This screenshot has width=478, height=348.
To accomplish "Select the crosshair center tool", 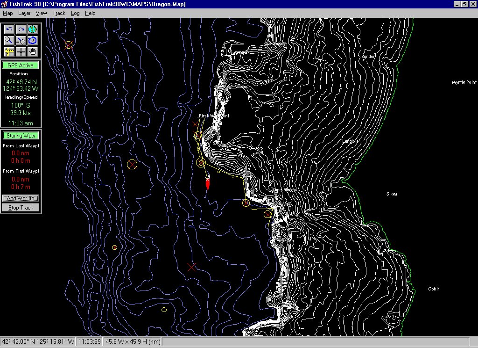I will [21, 52].
